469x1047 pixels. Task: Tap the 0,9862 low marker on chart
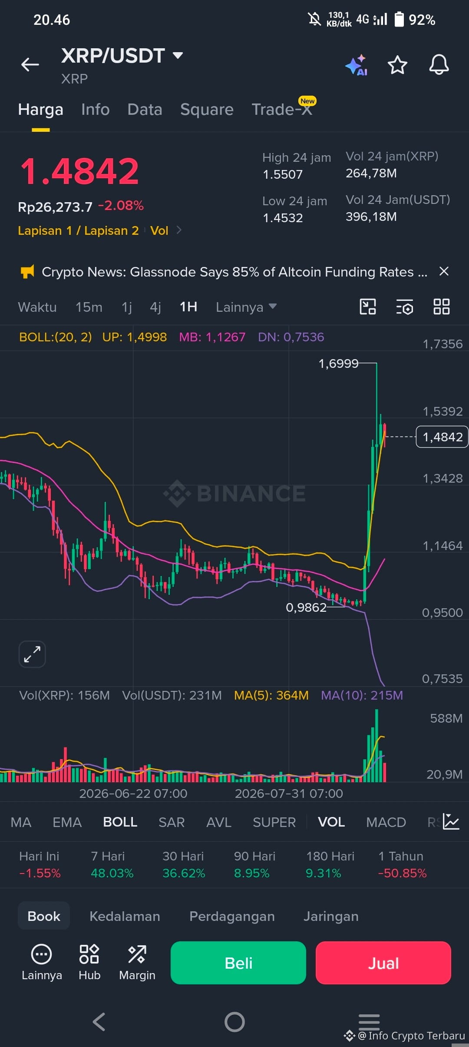tap(306, 607)
